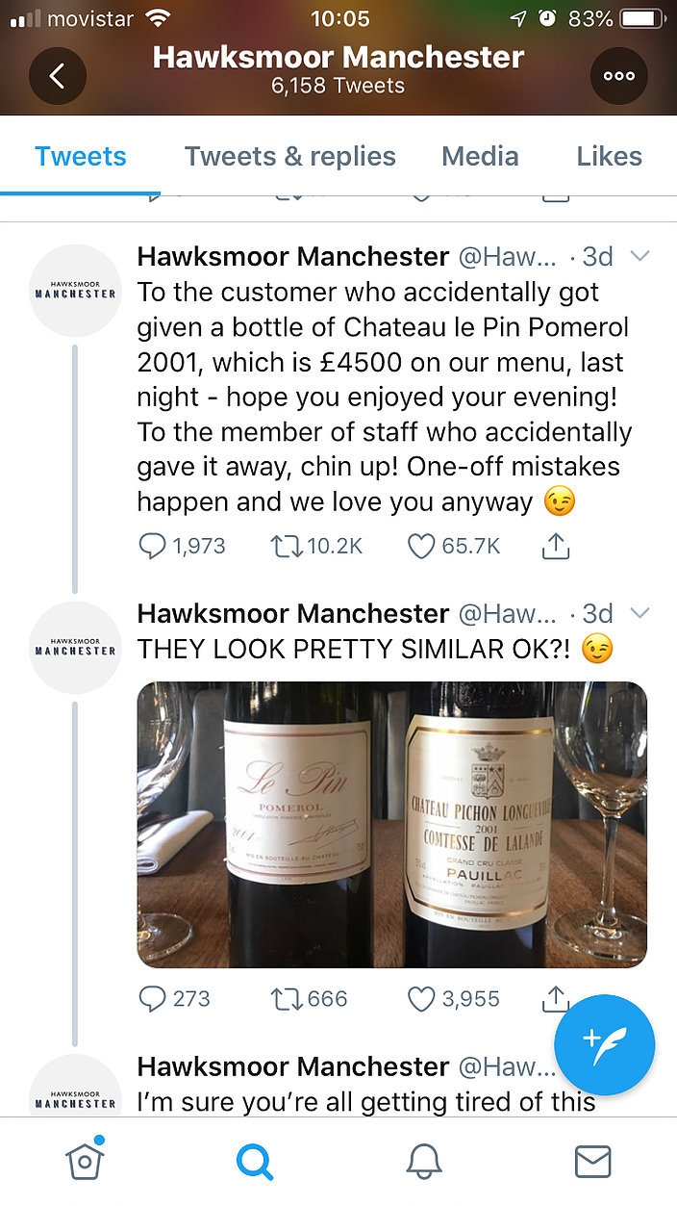Open the Notifications bell
This screenshot has width=677, height=1206.
point(423,1162)
